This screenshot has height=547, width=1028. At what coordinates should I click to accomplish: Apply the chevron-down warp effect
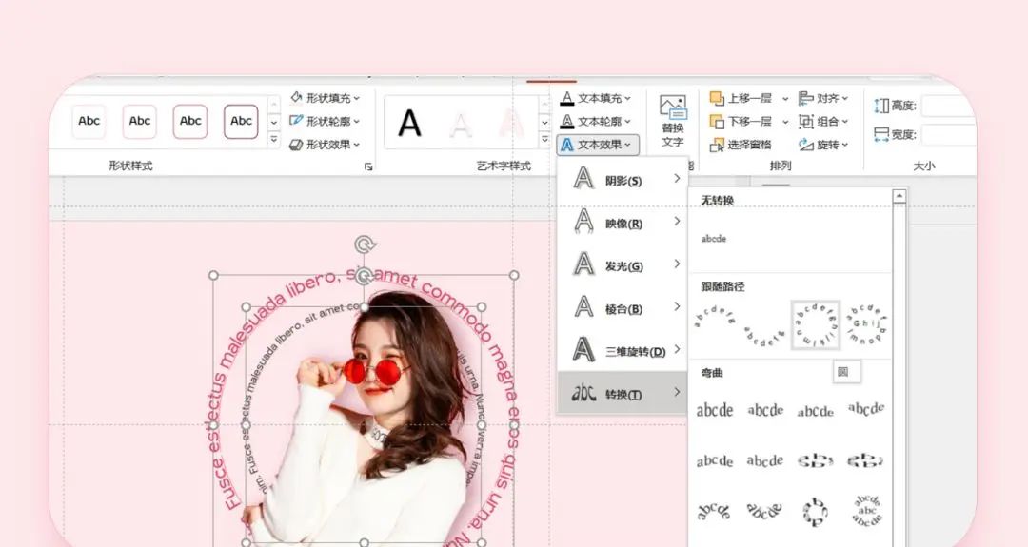765,460
